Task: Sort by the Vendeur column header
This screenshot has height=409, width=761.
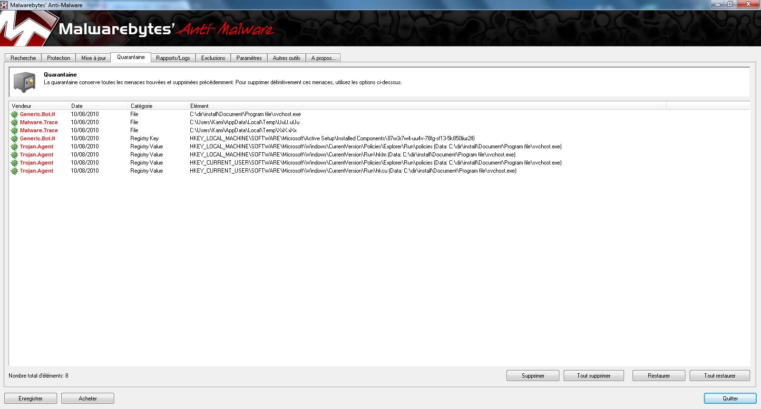Action: point(39,106)
